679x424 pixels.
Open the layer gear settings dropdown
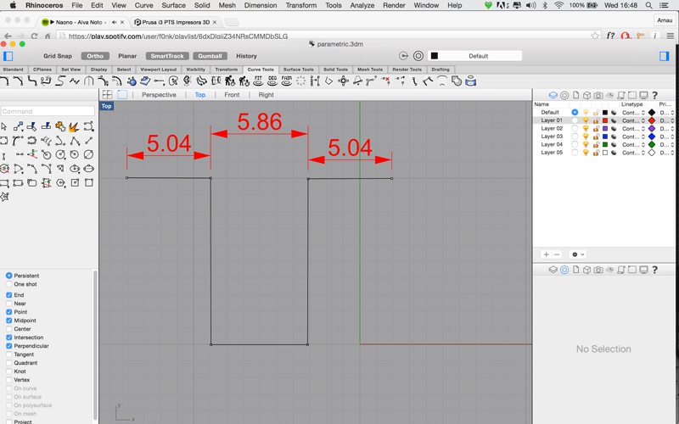pos(578,255)
